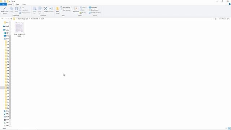
Task: Click the highlighted Scan folder in tree
Action: [5, 88]
